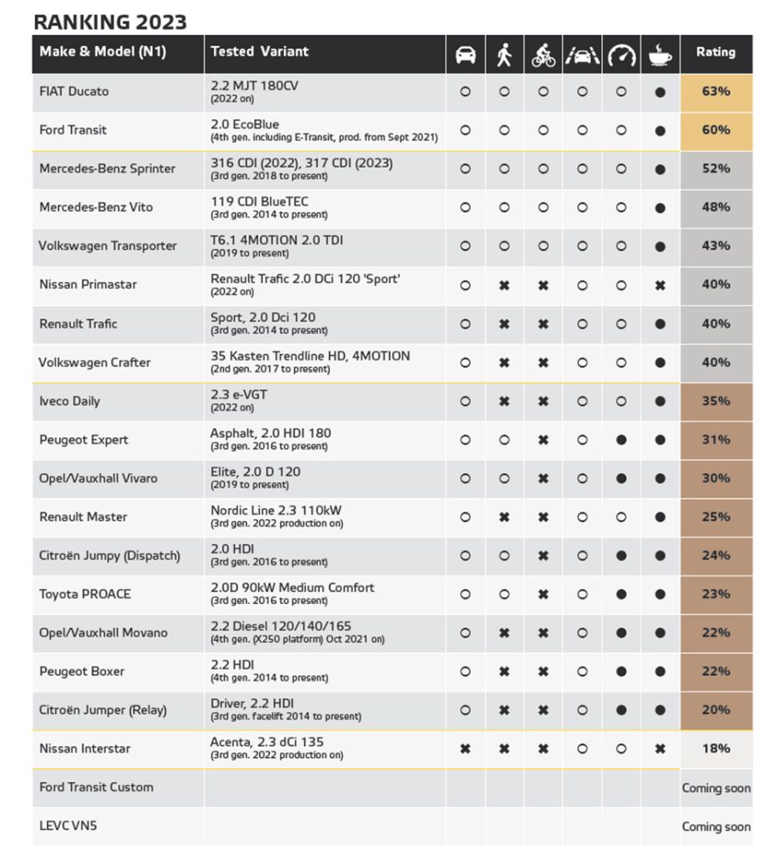Click Nissan Interstar's car column cross mark
Screen dimensions: 778x853
pos(465,749)
